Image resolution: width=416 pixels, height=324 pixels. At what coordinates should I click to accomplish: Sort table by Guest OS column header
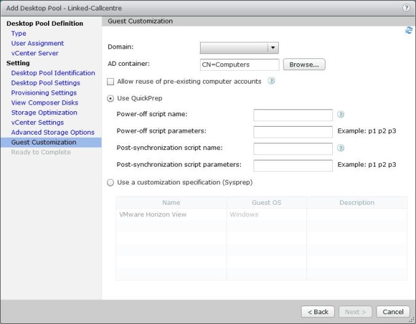click(x=266, y=202)
